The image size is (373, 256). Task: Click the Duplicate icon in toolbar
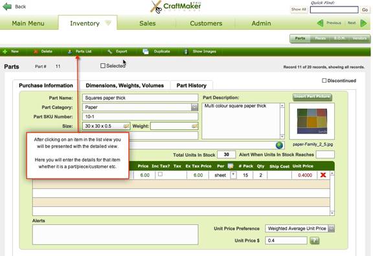[x=146, y=51]
